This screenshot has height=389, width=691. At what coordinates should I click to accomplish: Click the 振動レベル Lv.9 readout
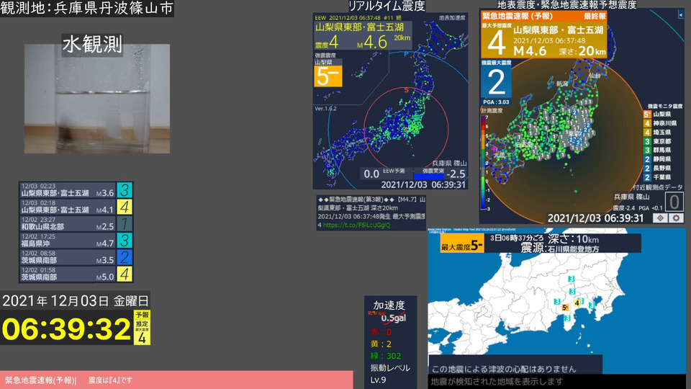coord(390,374)
